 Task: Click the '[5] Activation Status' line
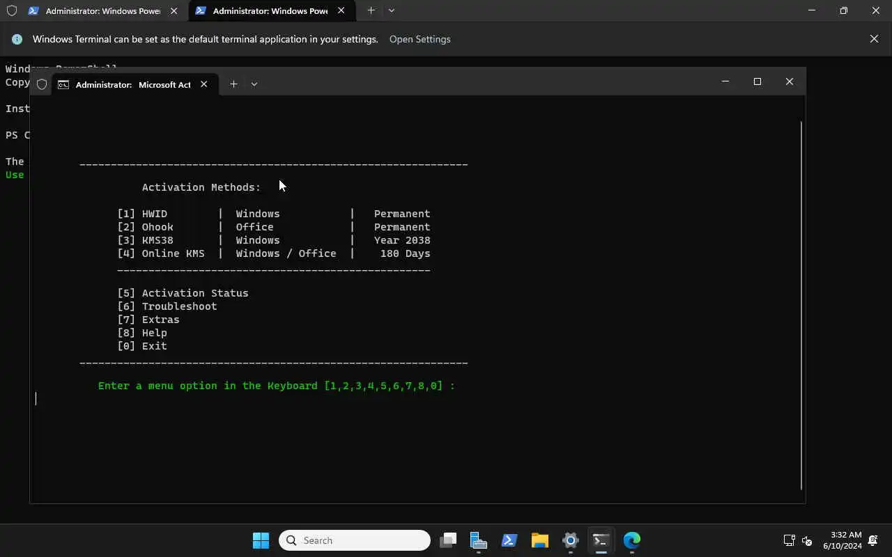click(x=183, y=293)
